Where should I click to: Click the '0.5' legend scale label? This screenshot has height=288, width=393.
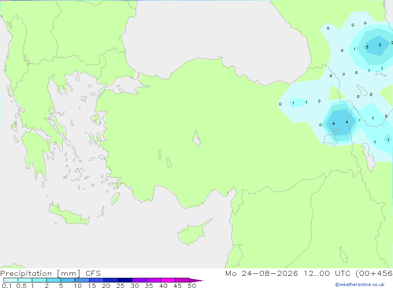point(21,286)
